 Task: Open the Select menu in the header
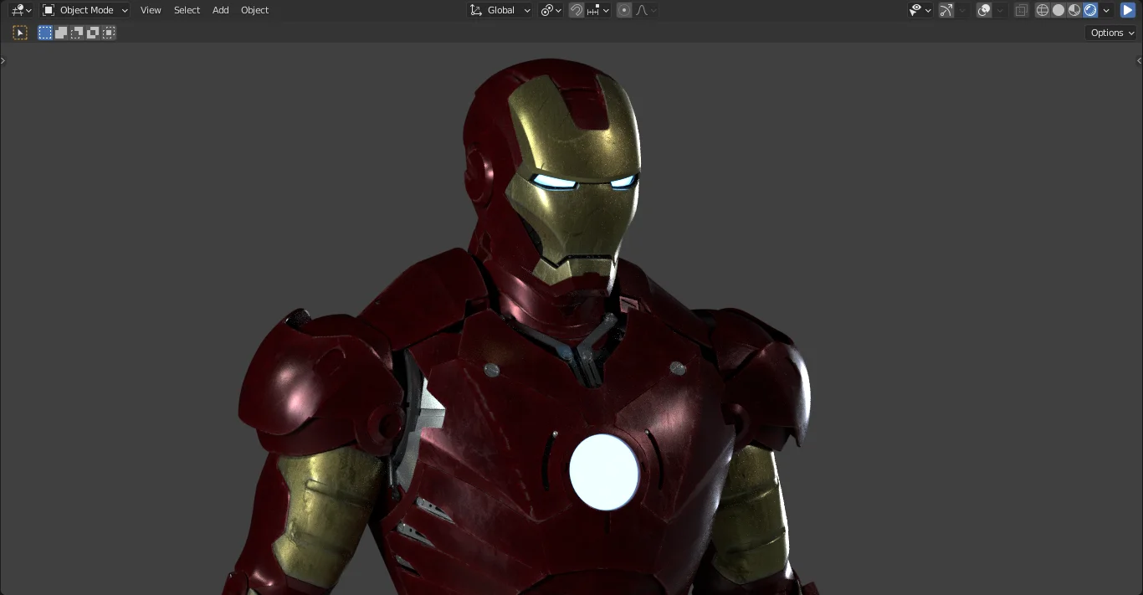click(x=187, y=10)
